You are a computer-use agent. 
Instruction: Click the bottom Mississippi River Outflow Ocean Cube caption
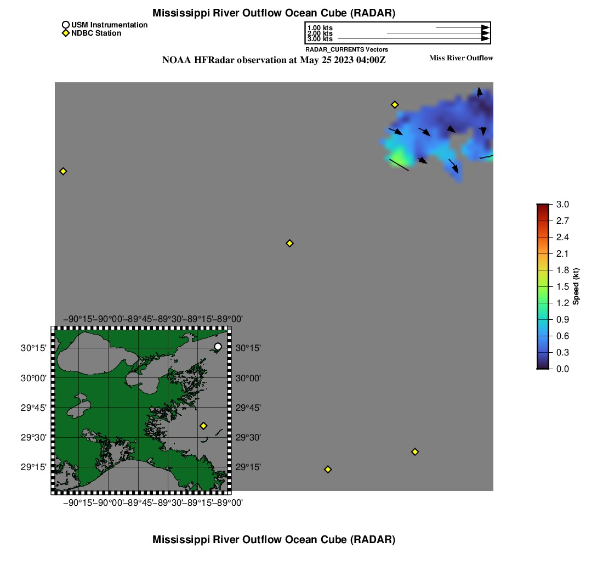pos(274,539)
